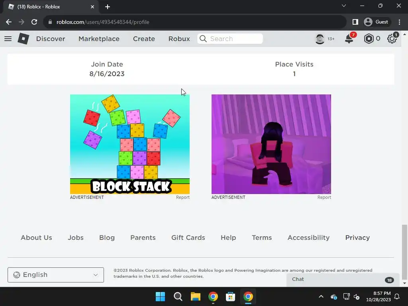This screenshot has width=408, height=306.
Task: Open Windows Start menu
Action: tap(160, 296)
